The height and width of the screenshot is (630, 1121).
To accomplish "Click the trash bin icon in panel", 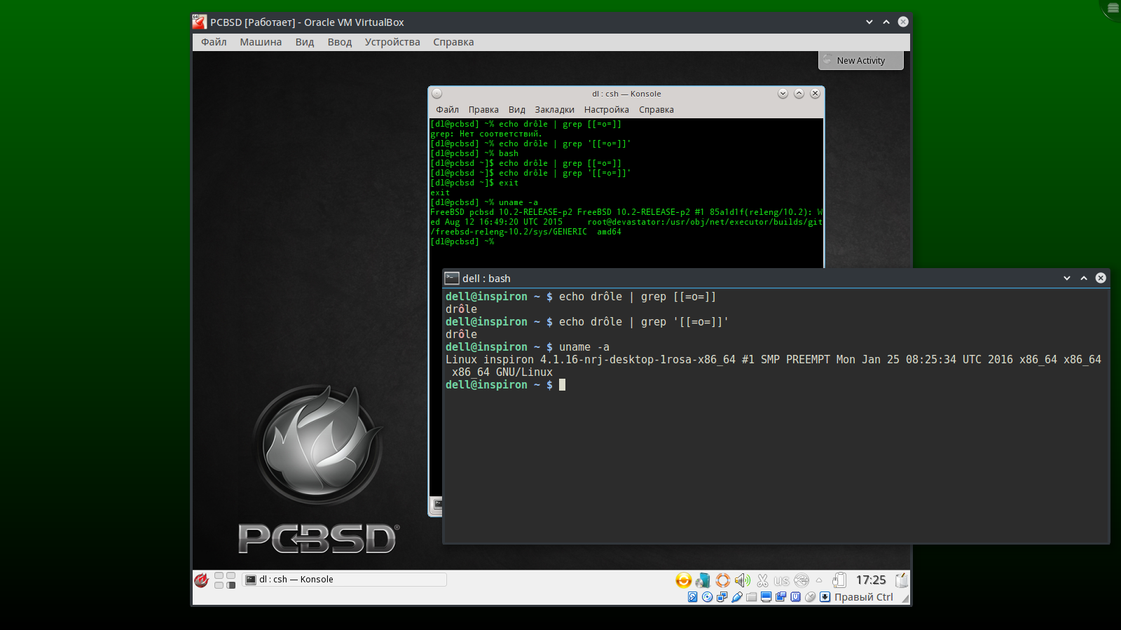I will [901, 580].
